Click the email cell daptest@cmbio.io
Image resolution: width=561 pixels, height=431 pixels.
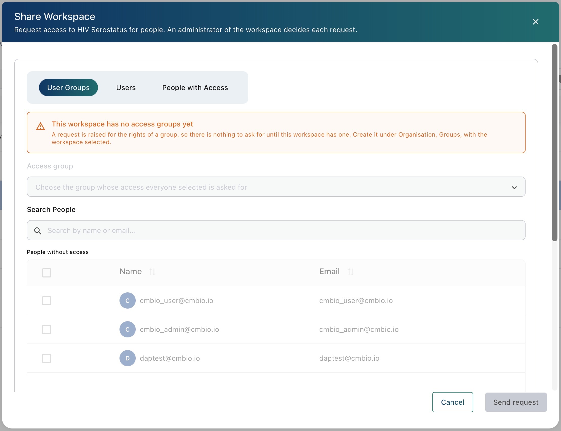(349, 358)
